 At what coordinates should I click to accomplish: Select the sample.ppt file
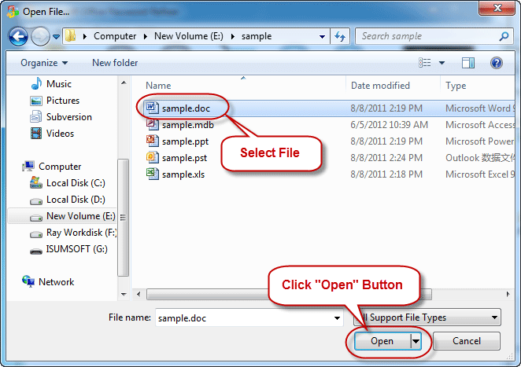point(185,141)
